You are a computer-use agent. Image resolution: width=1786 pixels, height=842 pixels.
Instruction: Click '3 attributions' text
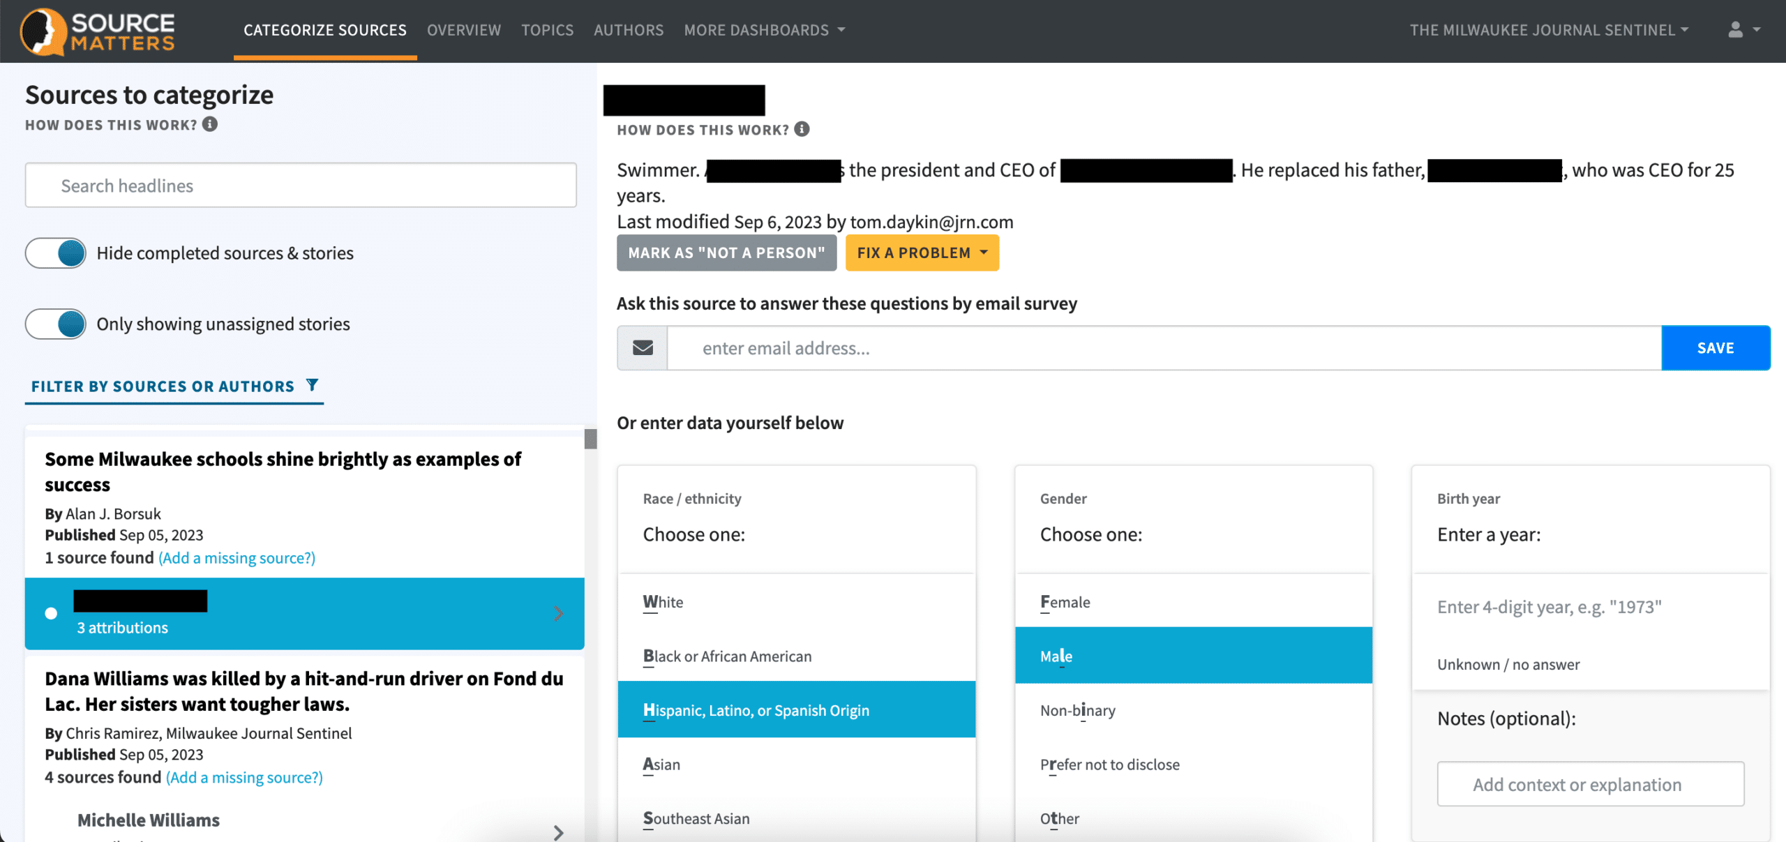[x=123, y=627]
